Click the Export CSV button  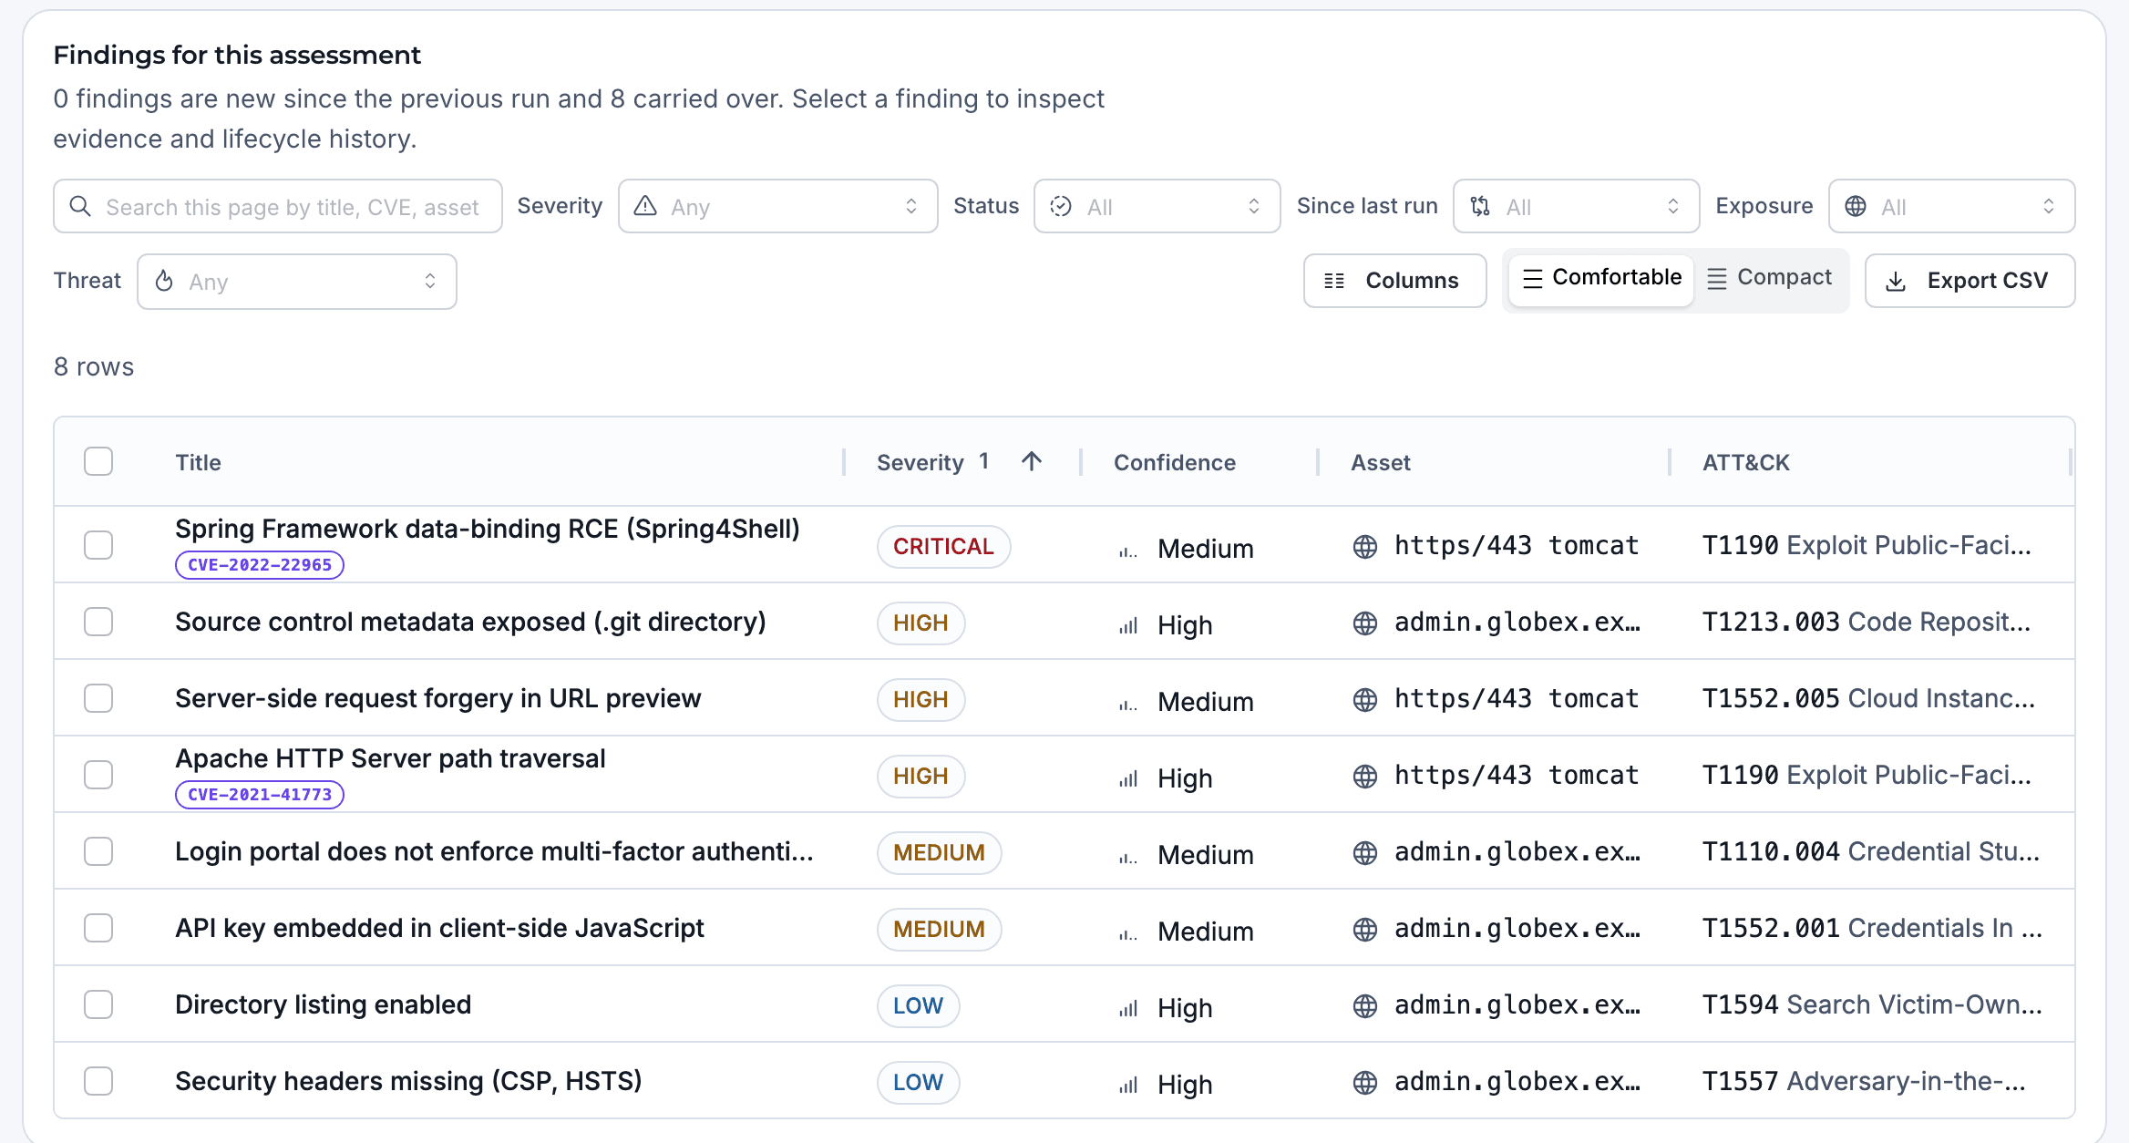tap(1970, 281)
